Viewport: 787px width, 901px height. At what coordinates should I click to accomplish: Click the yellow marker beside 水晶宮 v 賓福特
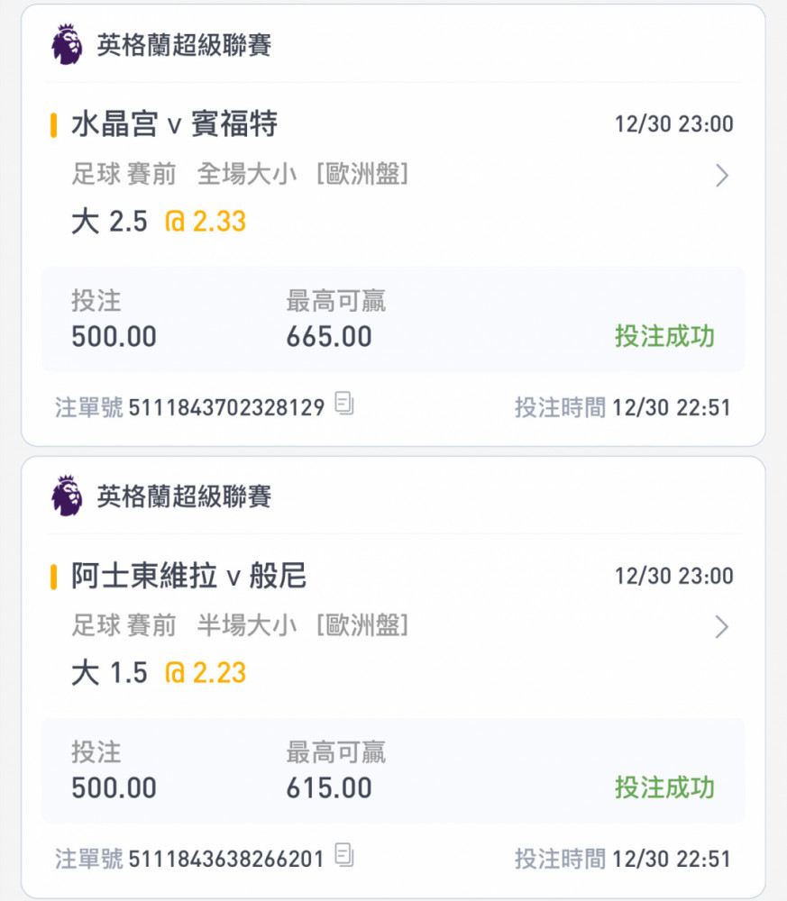click(x=53, y=124)
